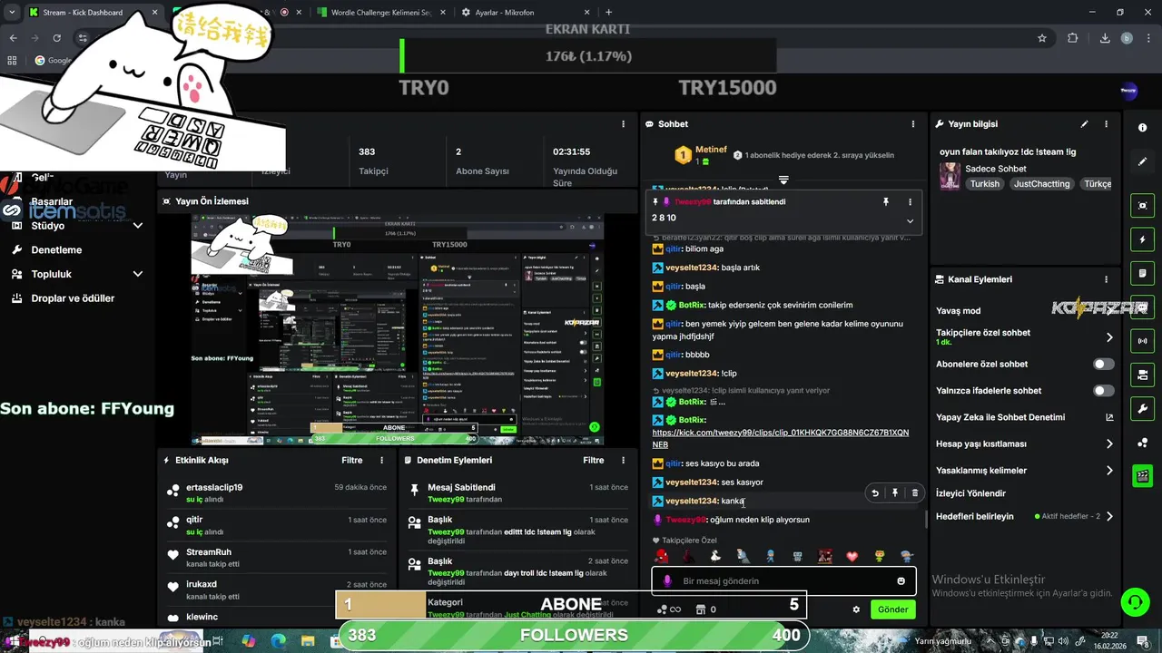Click İzleyici Yönlendir in Kanal Eylemleri
The image size is (1162, 653).
[970, 493]
